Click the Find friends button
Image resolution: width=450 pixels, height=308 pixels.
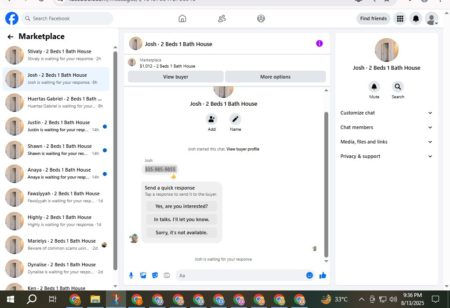374,18
